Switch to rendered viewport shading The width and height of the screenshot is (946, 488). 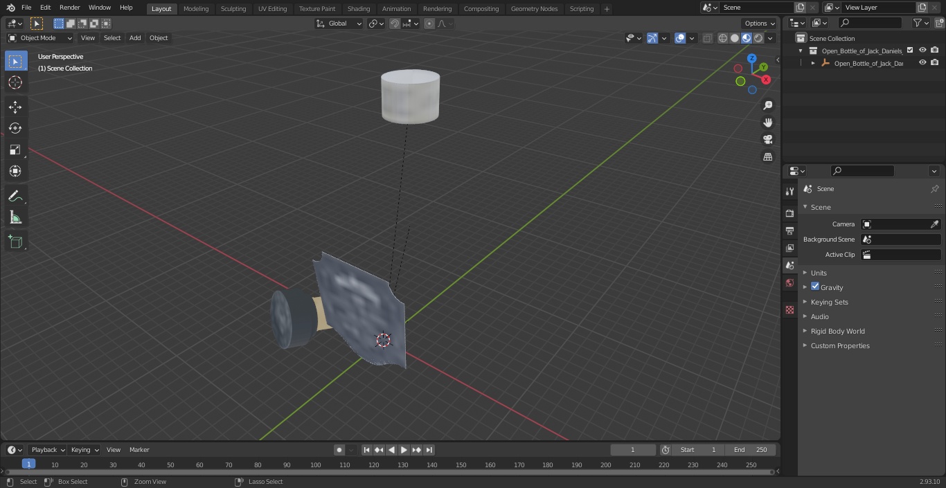(758, 38)
